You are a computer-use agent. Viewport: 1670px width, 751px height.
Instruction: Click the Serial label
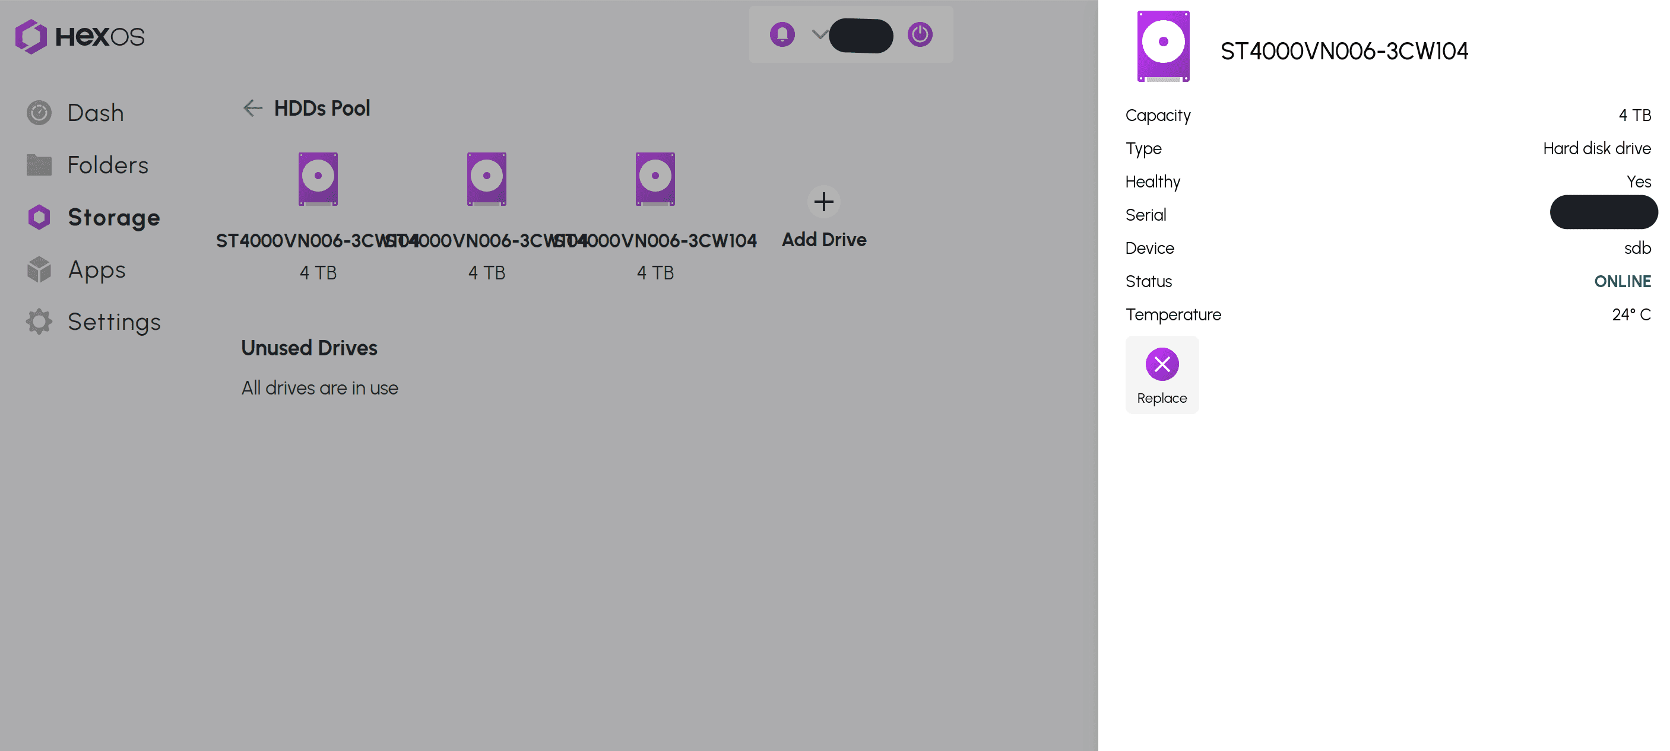[x=1146, y=215]
